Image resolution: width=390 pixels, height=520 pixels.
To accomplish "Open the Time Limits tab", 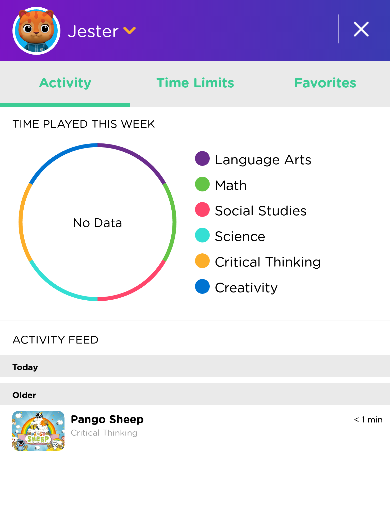I will pos(195,83).
